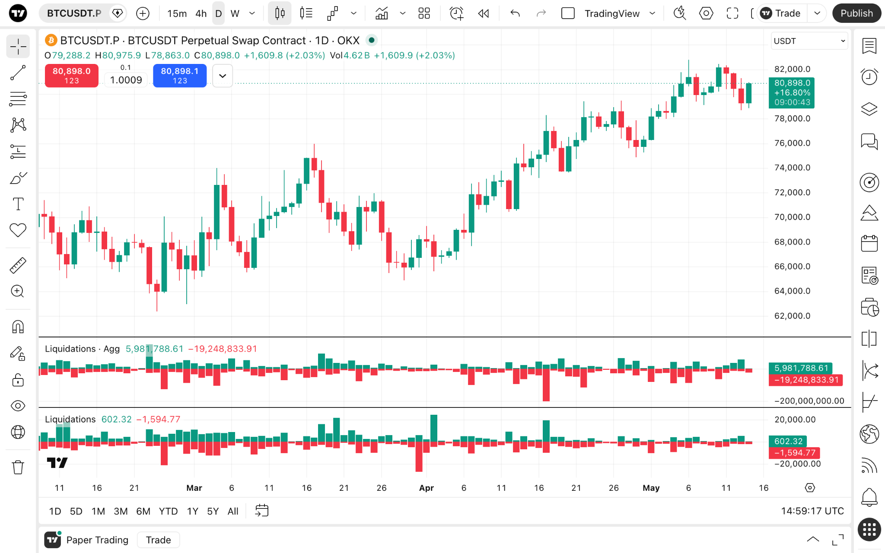
Task: Open the Fibonacci retracement tool
Action: coord(18,99)
